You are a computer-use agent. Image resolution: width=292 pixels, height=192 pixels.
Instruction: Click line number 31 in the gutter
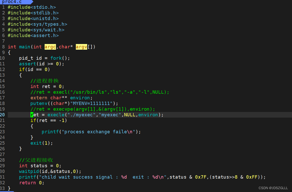tap(2, 177)
